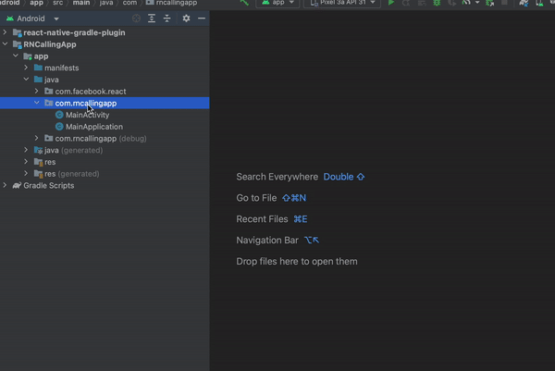Click the Select Opened File target icon

tap(136, 19)
